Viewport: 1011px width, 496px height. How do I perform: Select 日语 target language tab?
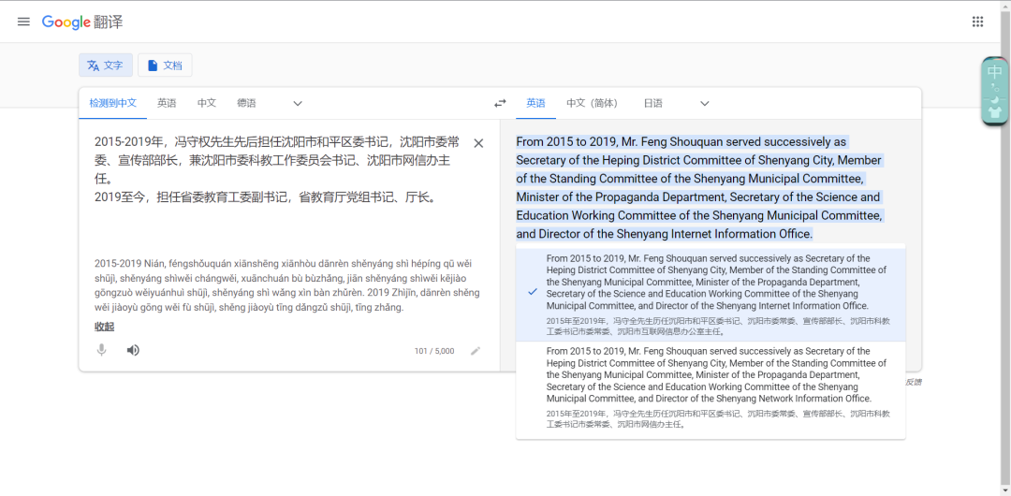point(652,103)
